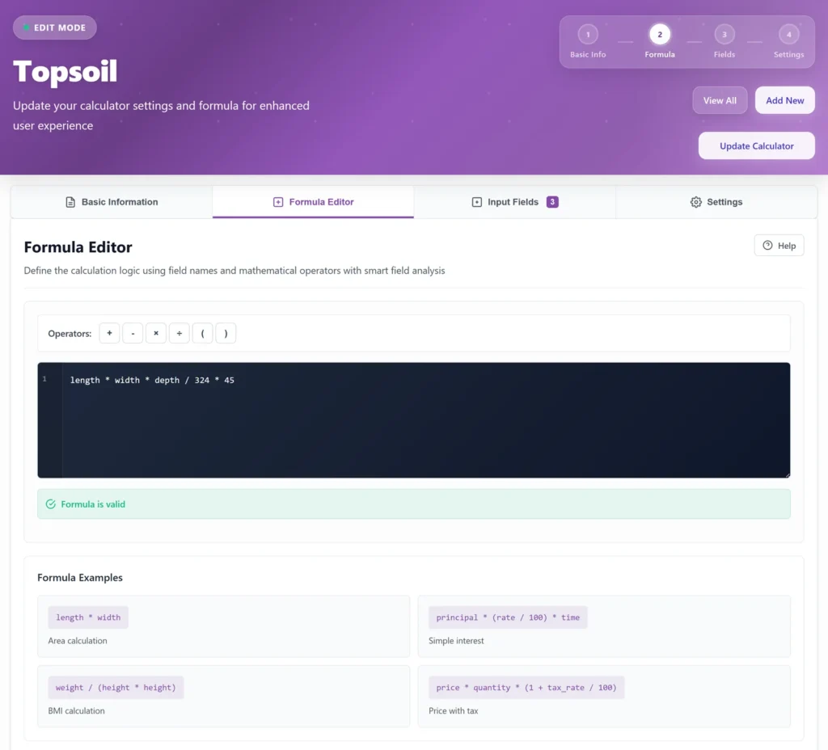Use the price with tax example formula
This screenshot has width=828, height=750.
526,688
